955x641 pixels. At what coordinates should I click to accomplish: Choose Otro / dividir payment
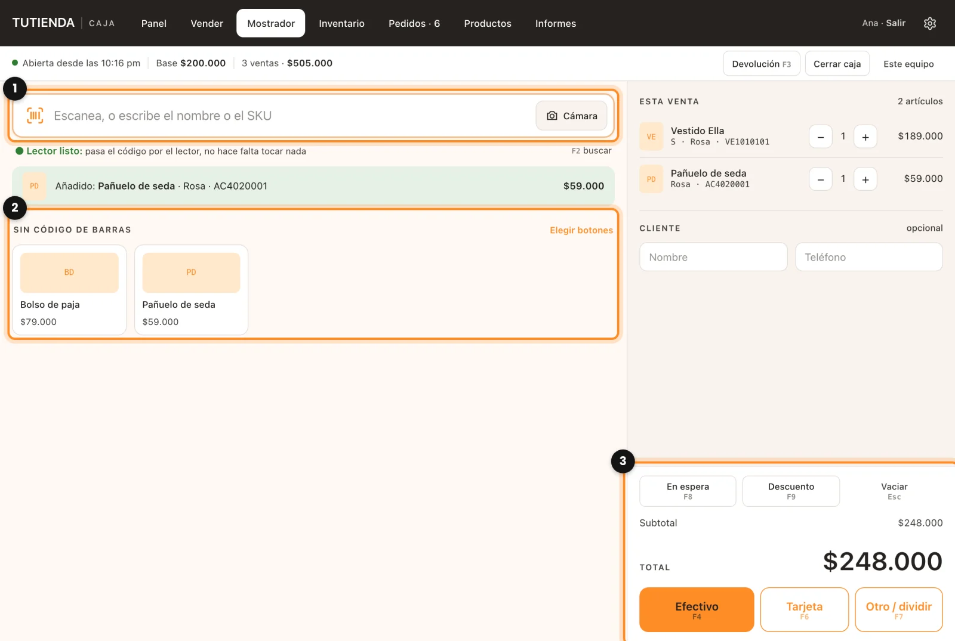[898, 609]
